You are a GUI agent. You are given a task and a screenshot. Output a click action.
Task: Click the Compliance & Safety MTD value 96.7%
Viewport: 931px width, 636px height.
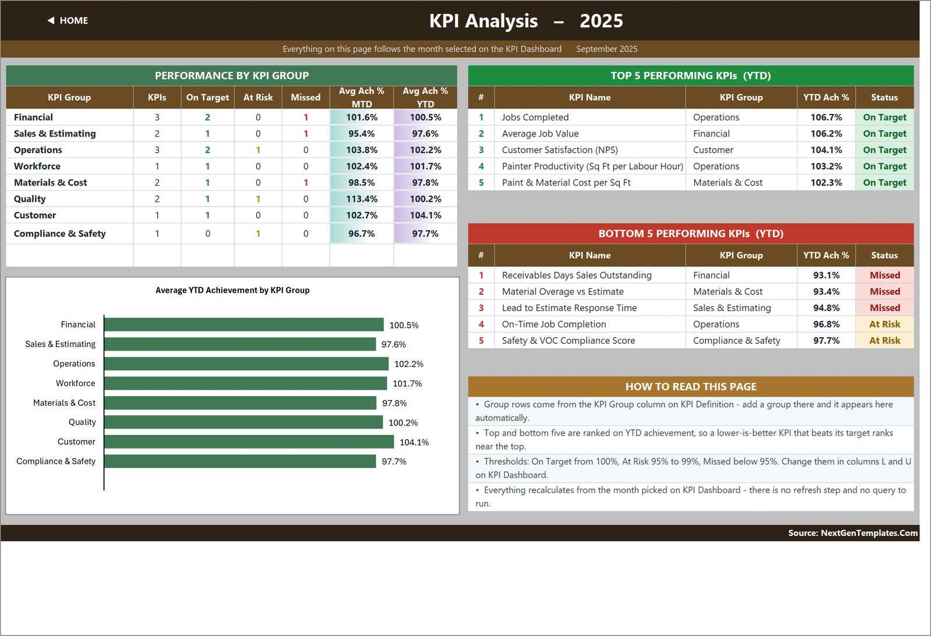tap(361, 234)
